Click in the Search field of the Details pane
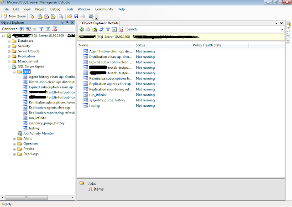292x207 pixels. click(203, 30)
